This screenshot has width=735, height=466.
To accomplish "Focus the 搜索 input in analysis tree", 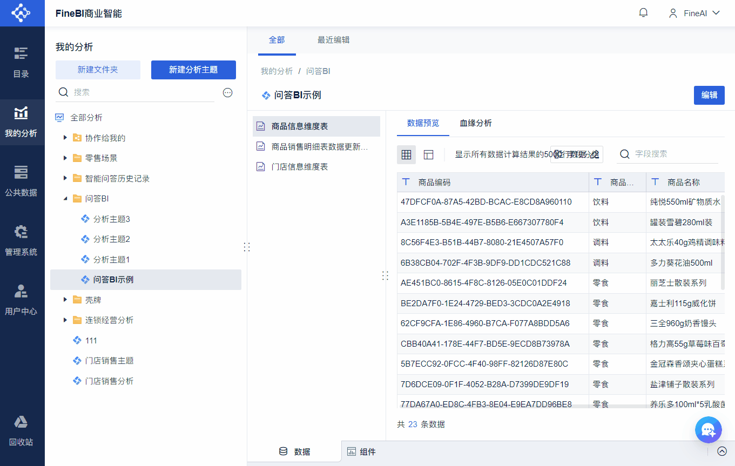I will pyautogui.click(x=143, y=92).
